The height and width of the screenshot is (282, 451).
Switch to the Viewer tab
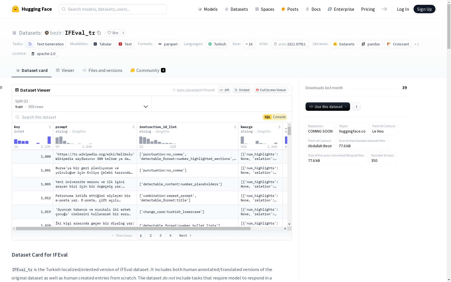pyautogui.click(x=65, y=70)
